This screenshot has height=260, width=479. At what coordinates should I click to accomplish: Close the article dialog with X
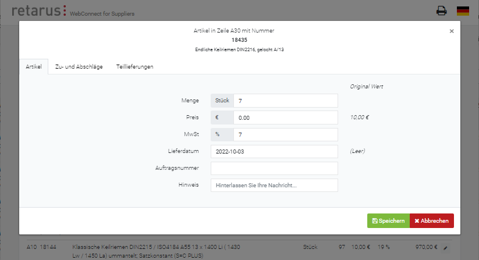point(451,31)
